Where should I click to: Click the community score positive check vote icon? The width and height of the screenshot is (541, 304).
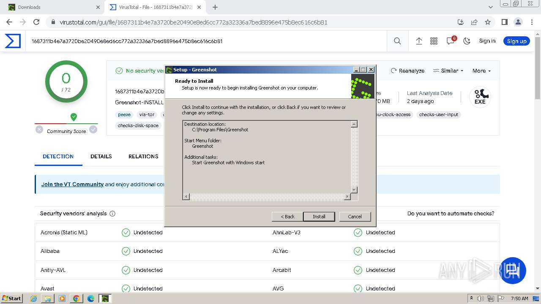pos(93,130)
